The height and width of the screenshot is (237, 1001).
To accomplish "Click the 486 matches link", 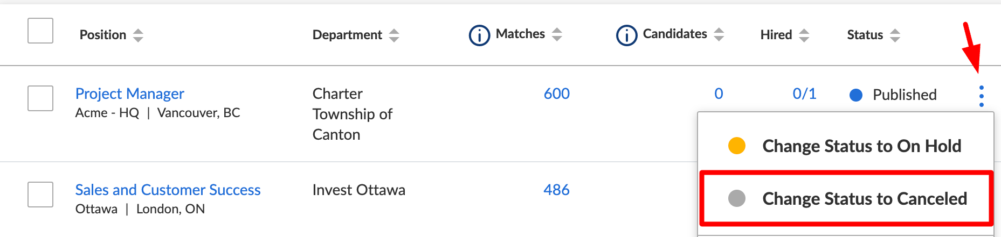I will click(x=556, y=190).
